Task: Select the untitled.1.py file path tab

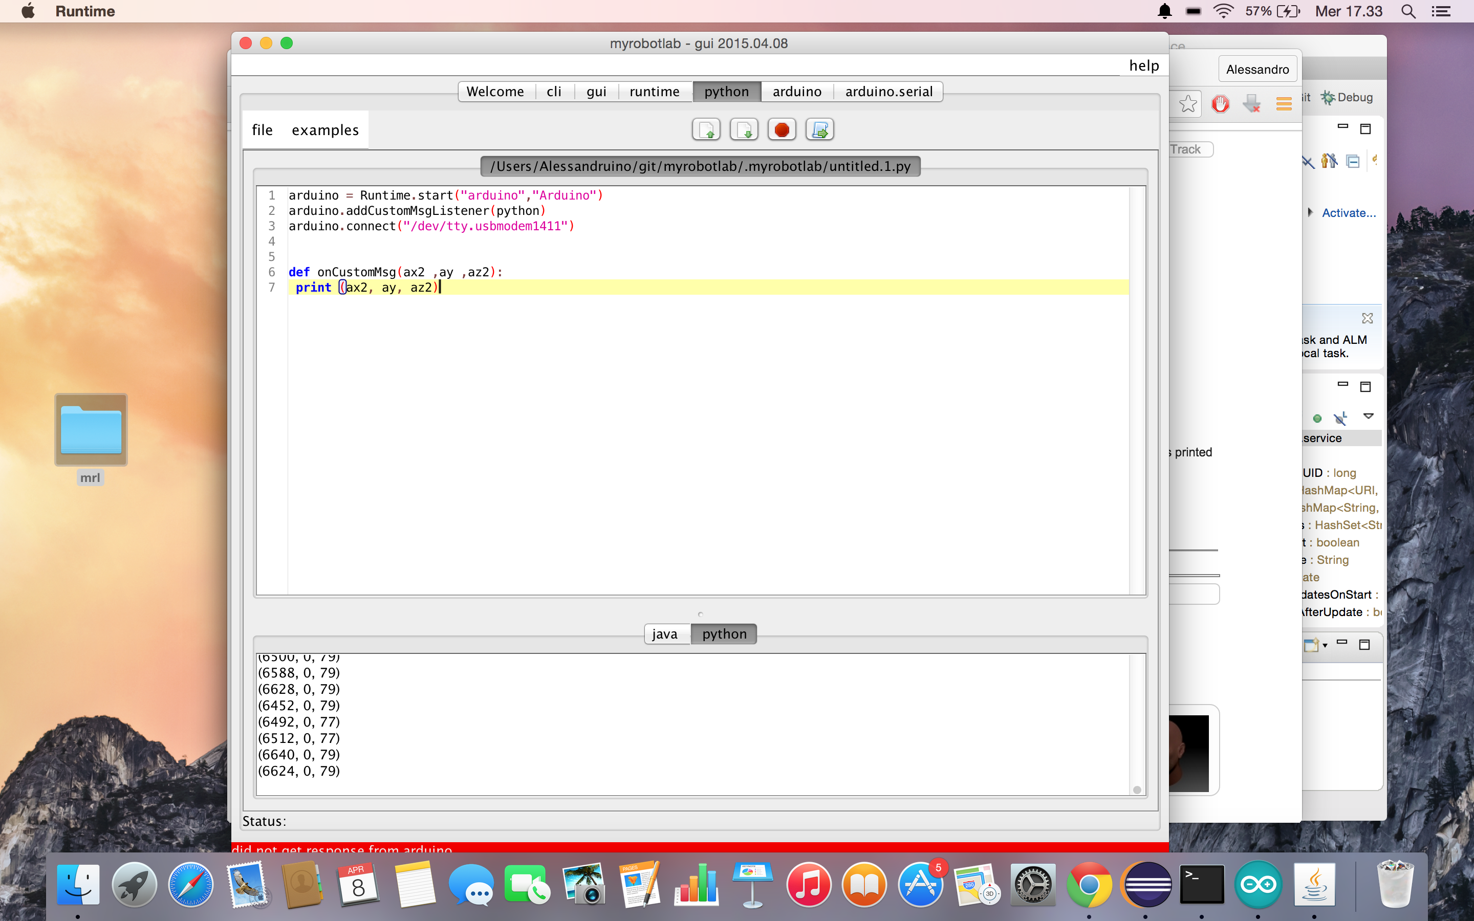Action: pos(700,166)
